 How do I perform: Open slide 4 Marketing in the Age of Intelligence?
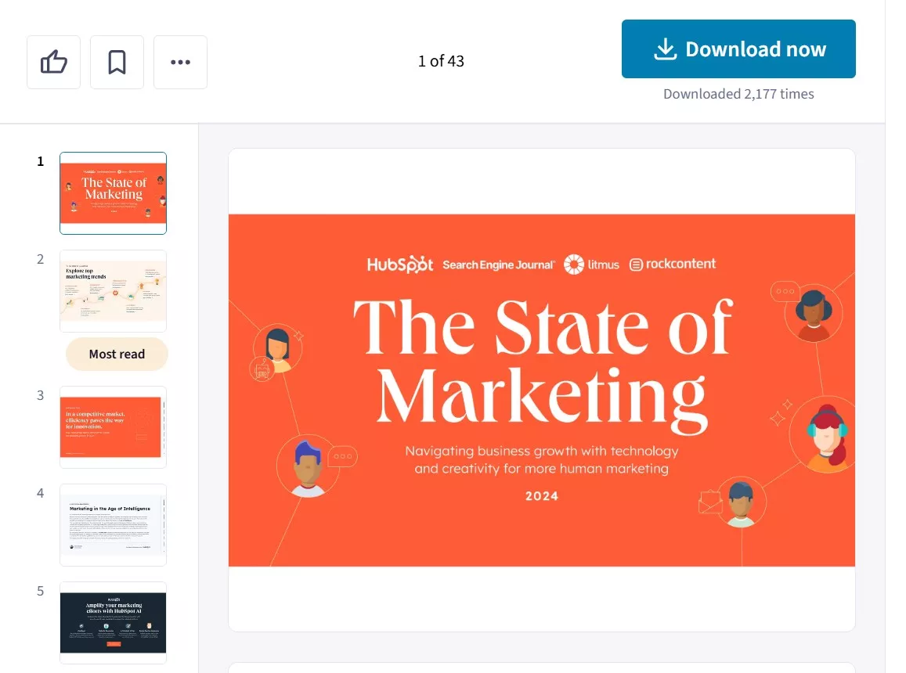113,524
